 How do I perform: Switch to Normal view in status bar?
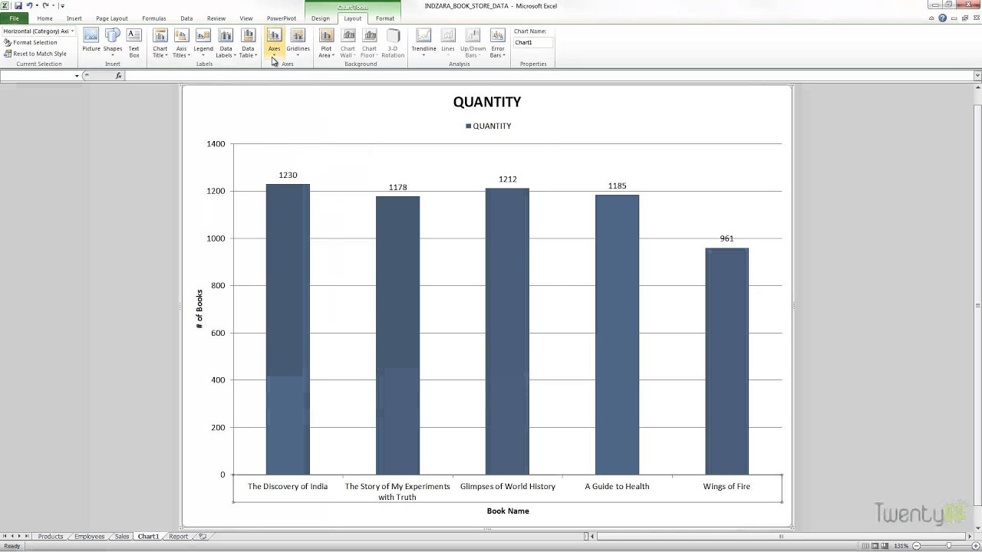pos(865,546)
